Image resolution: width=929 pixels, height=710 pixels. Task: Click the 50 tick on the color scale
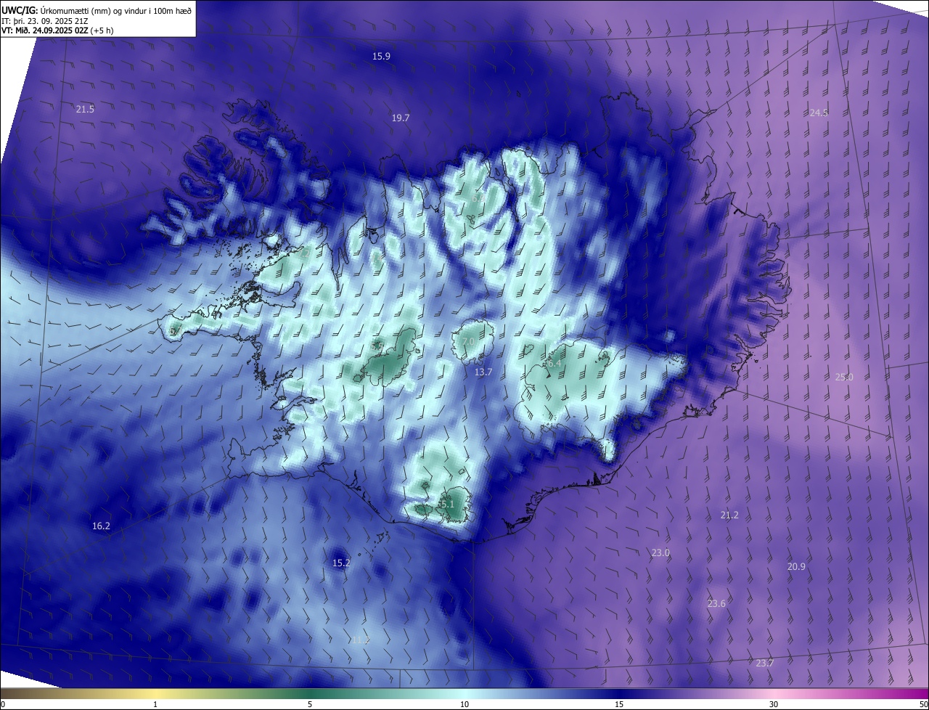click(922, 704)
